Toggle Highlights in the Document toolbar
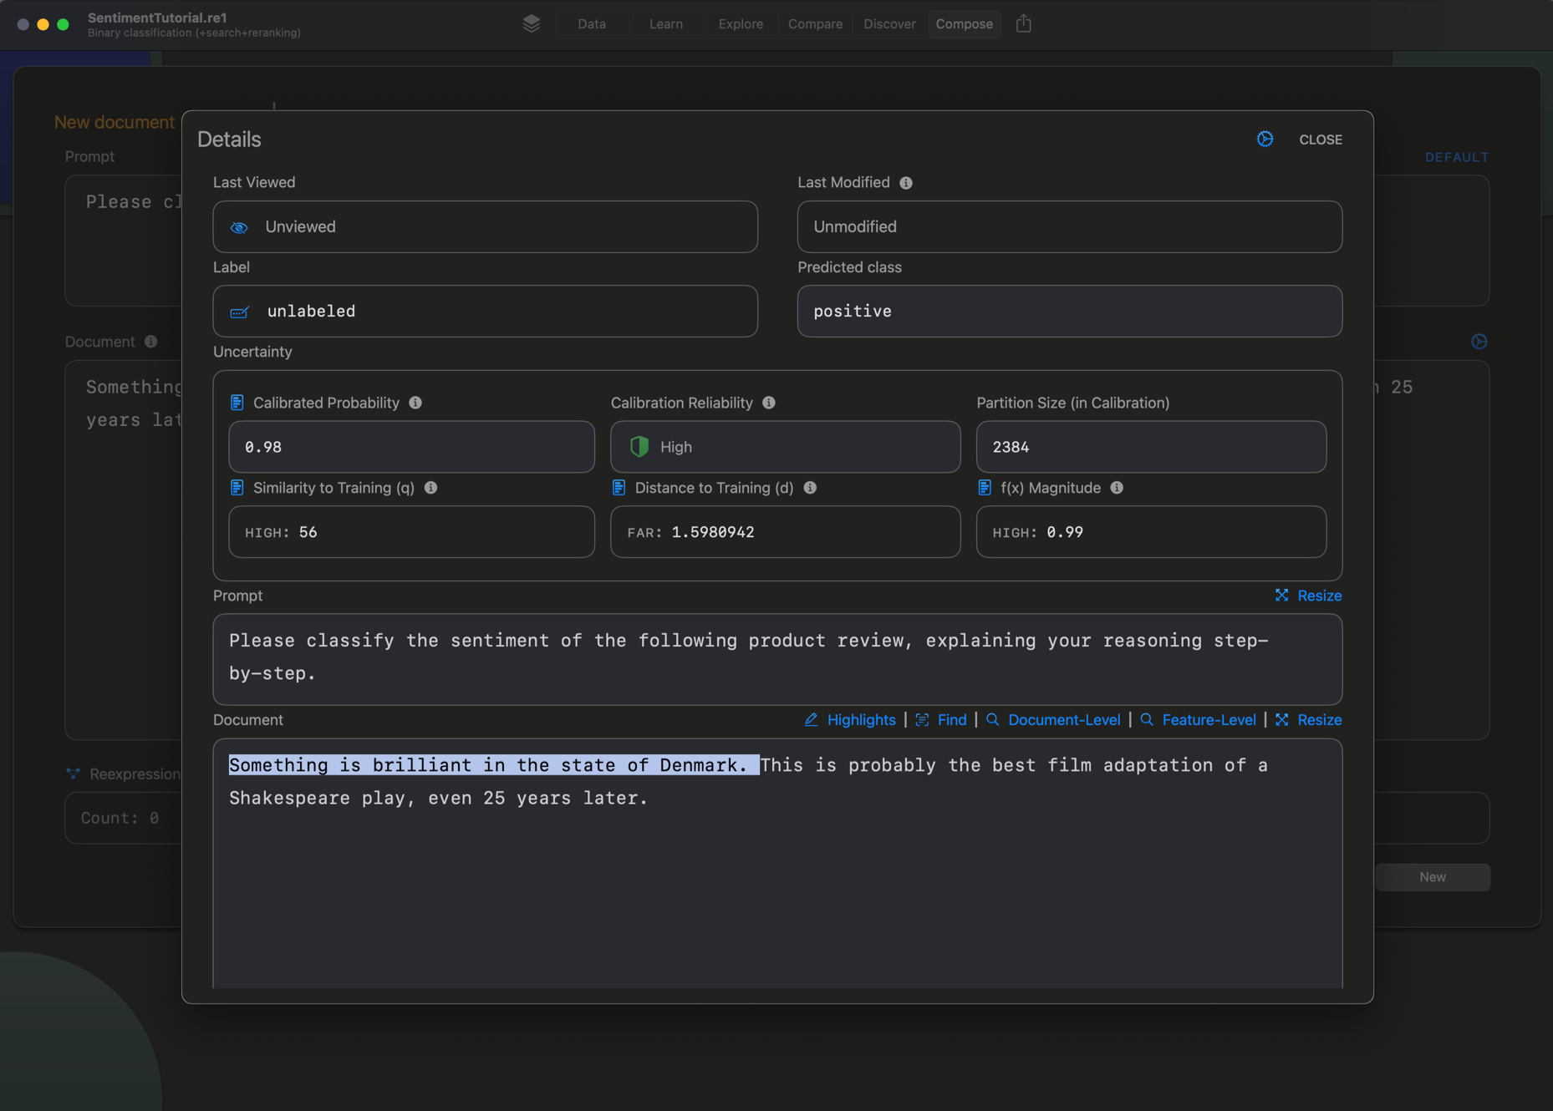This screenshot has height=1111, width=1553. 850,720
